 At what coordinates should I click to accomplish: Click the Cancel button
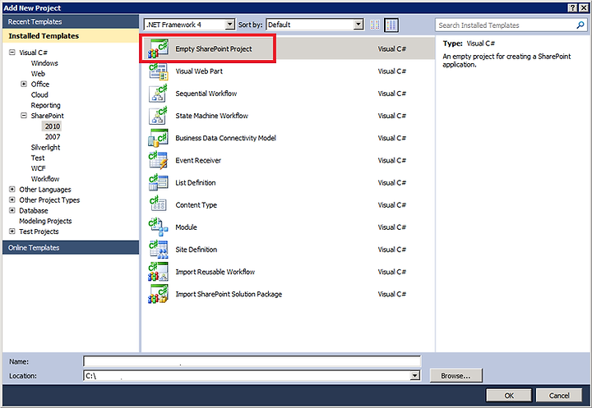point(559,396)
